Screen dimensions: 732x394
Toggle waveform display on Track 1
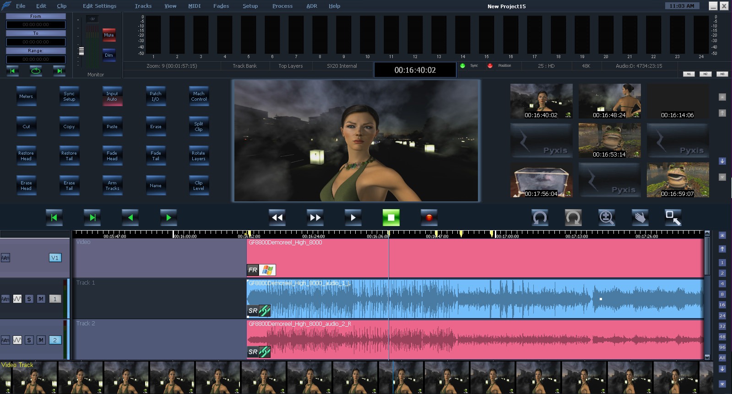(x=17, y=299)
